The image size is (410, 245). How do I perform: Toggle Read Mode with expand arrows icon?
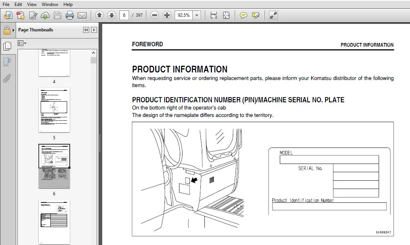(273, 15)
